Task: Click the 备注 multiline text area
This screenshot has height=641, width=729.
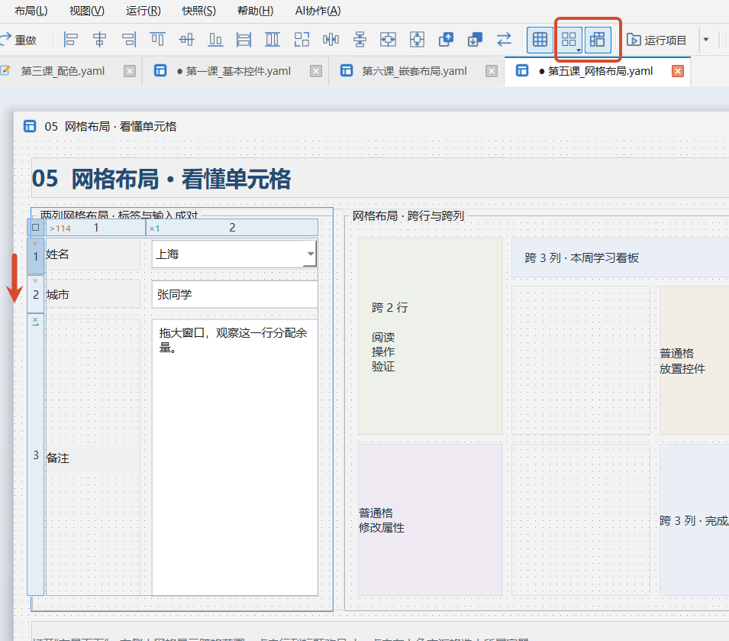Action: 235,458
